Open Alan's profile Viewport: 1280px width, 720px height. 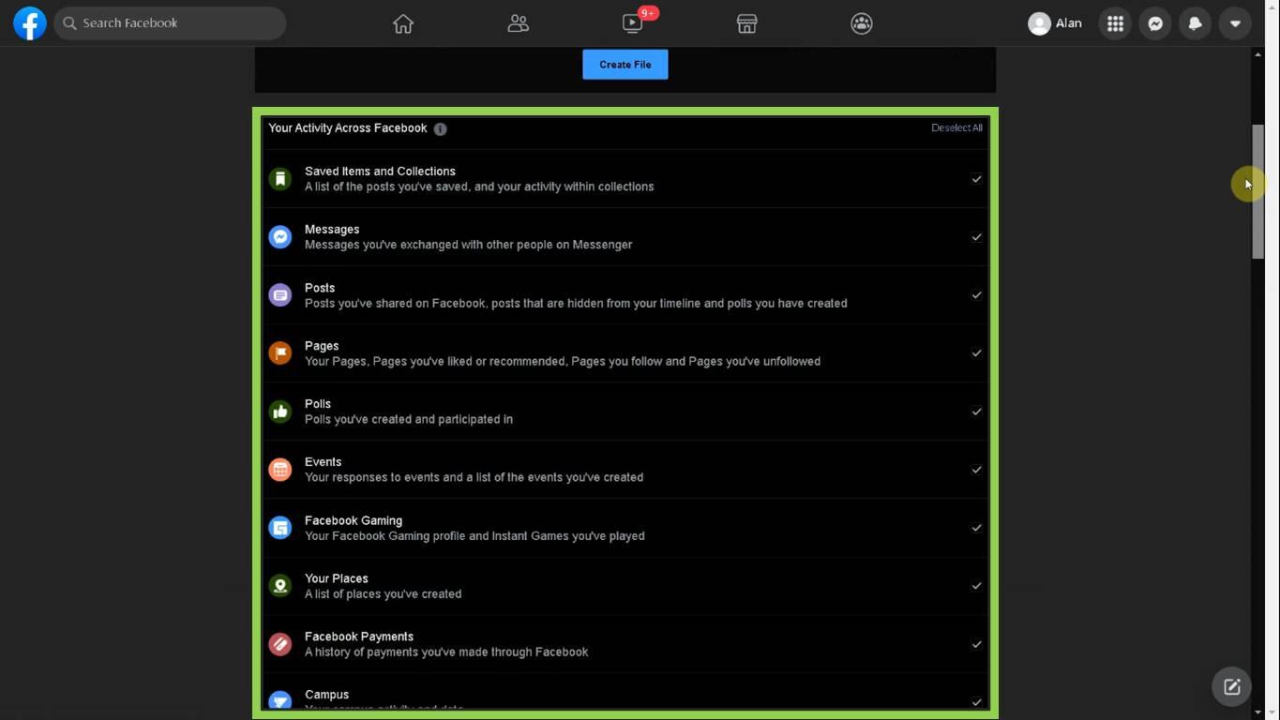tap(1055, 23)
